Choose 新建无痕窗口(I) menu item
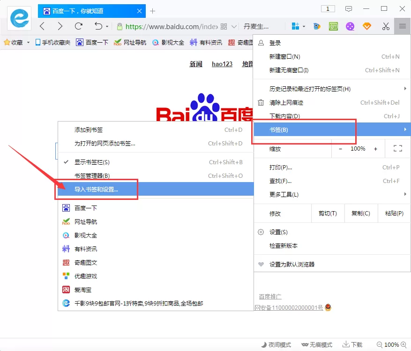The height and width of the screenshot is (351, 411). [x=332, y=70]
